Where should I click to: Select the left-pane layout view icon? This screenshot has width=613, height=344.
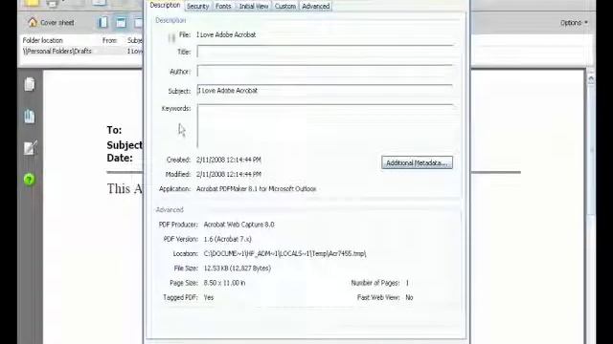coord(102,23)
